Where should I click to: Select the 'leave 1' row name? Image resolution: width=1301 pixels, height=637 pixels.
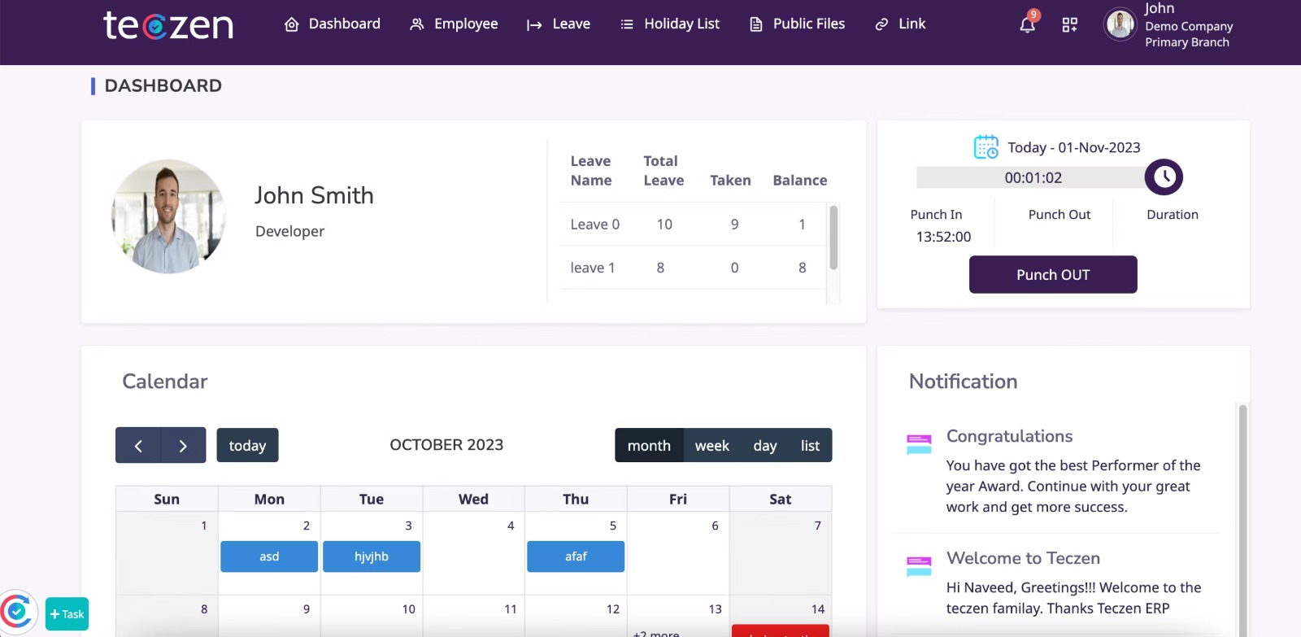[593, 268]
